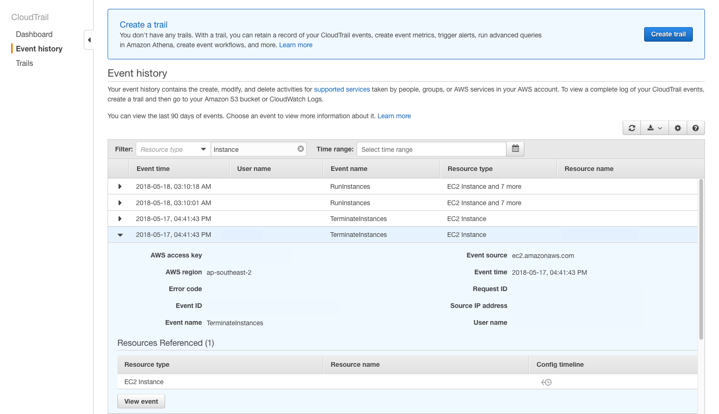Open Config timeline for EC2 Instance
The image size is (719, 414).
546,382
